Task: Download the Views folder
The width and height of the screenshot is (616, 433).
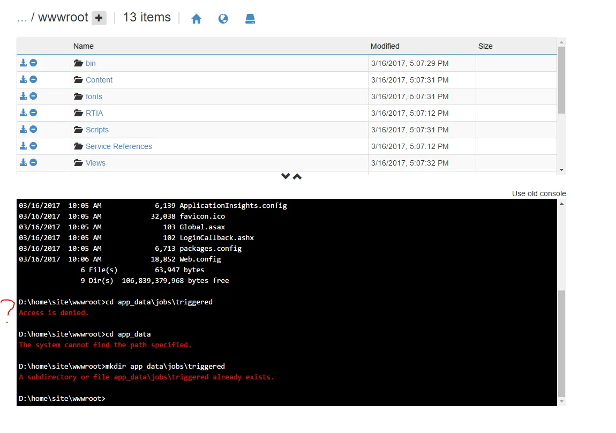Action: 23,162
